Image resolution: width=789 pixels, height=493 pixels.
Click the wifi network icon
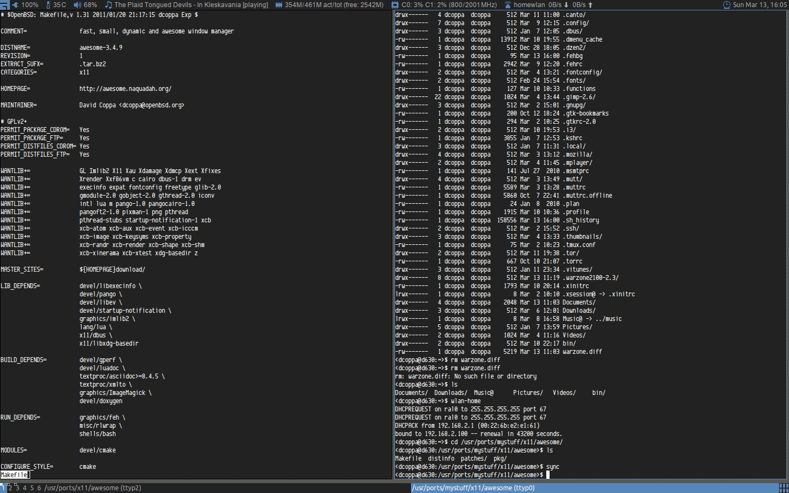(507, 5)
